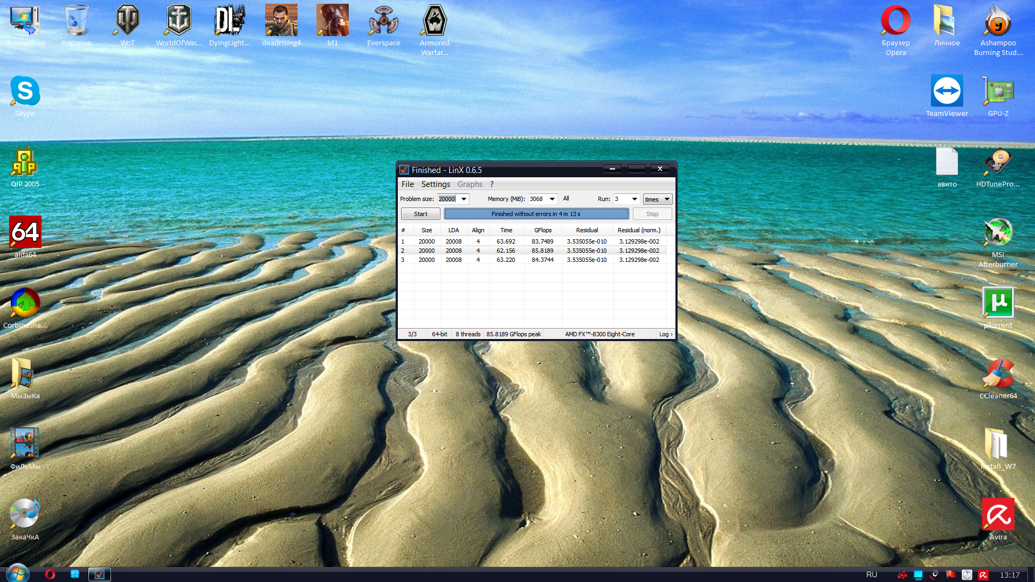
Task: Open the Memory (MiB) dropdown
Action: coord(552,199)
